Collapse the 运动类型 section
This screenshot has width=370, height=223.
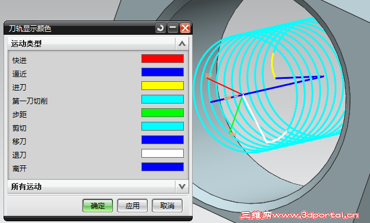tap(182, 44)
